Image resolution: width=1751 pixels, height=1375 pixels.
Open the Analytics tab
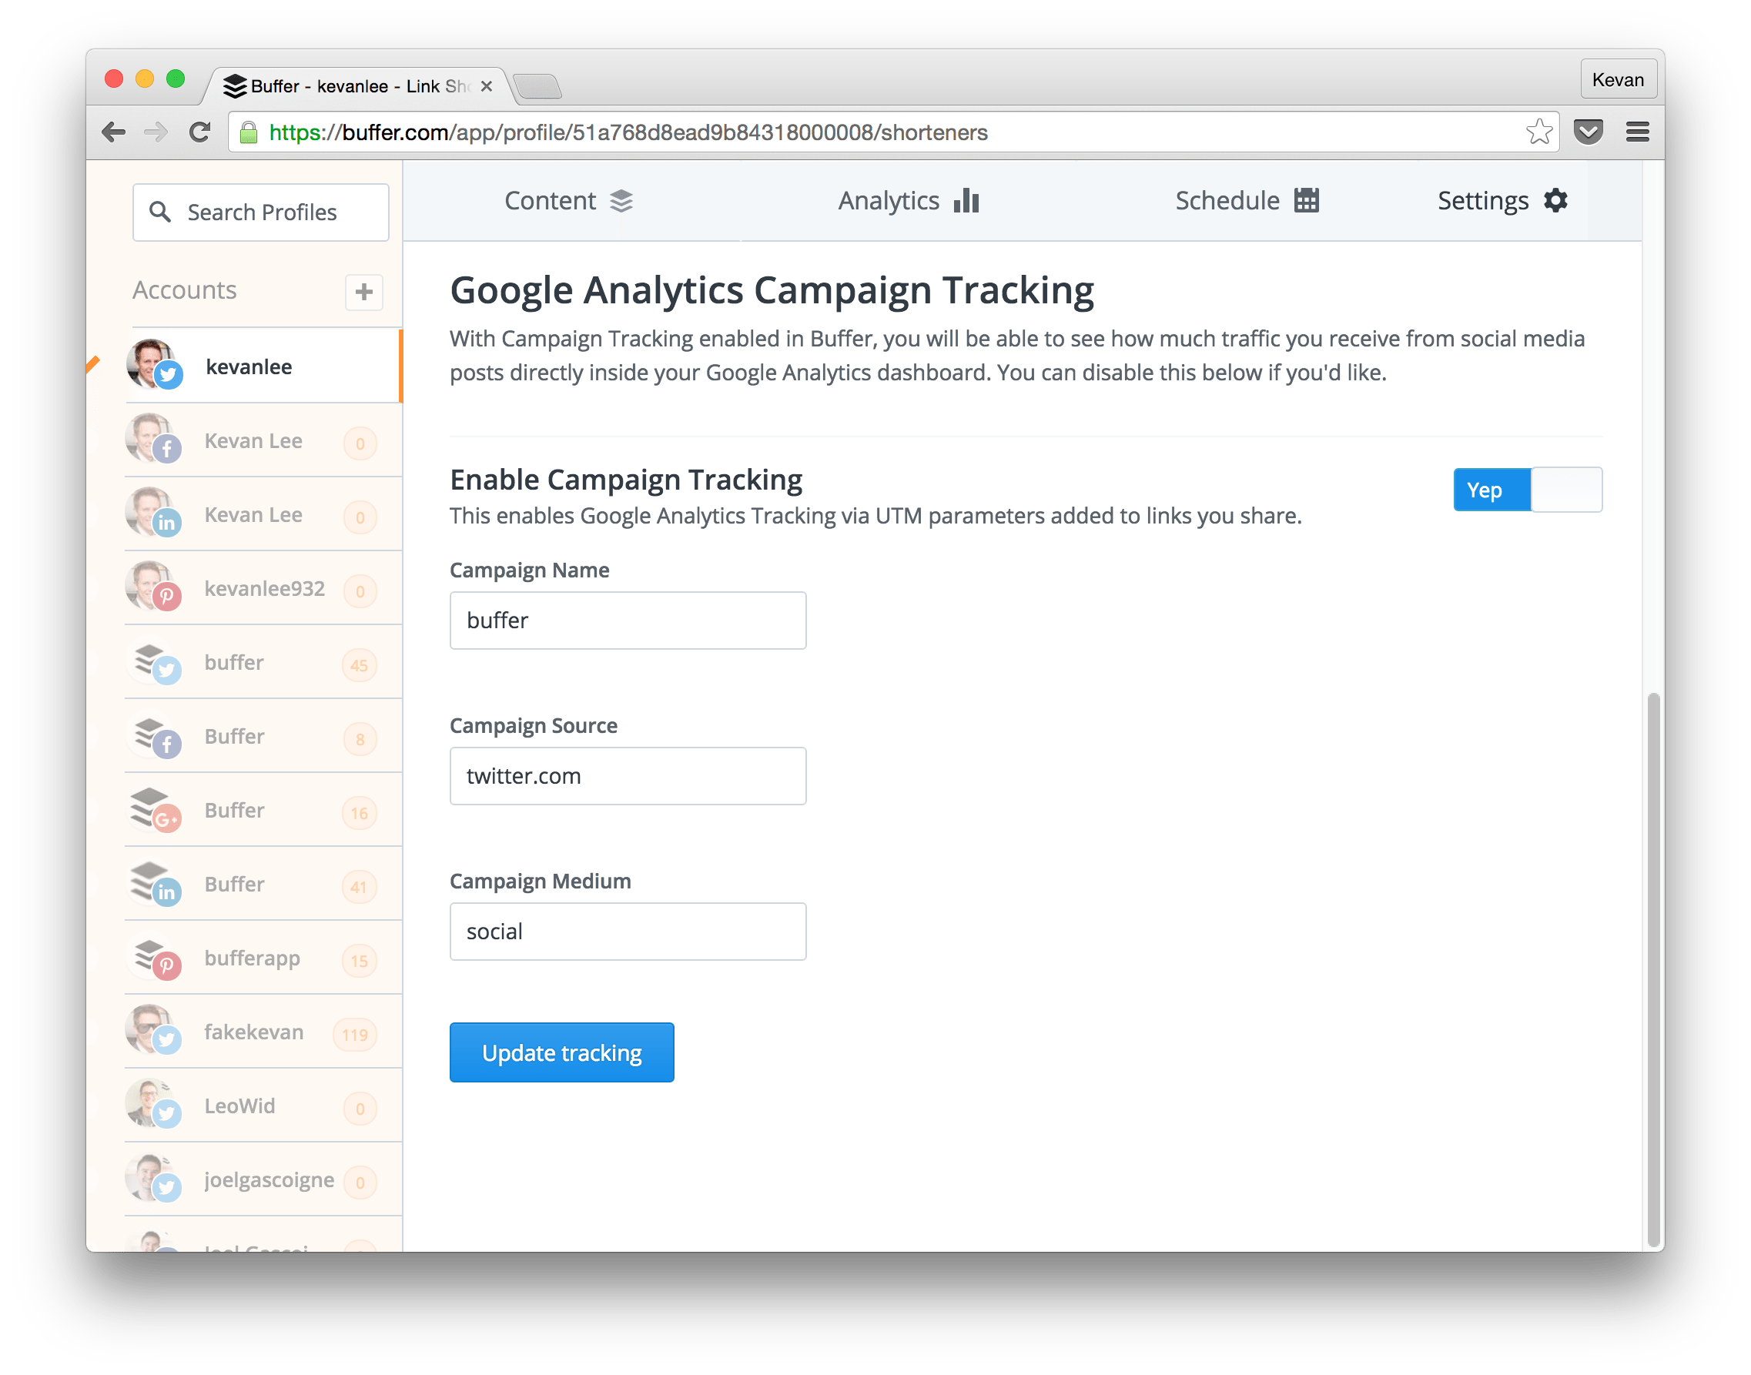[x=909, y=200]
